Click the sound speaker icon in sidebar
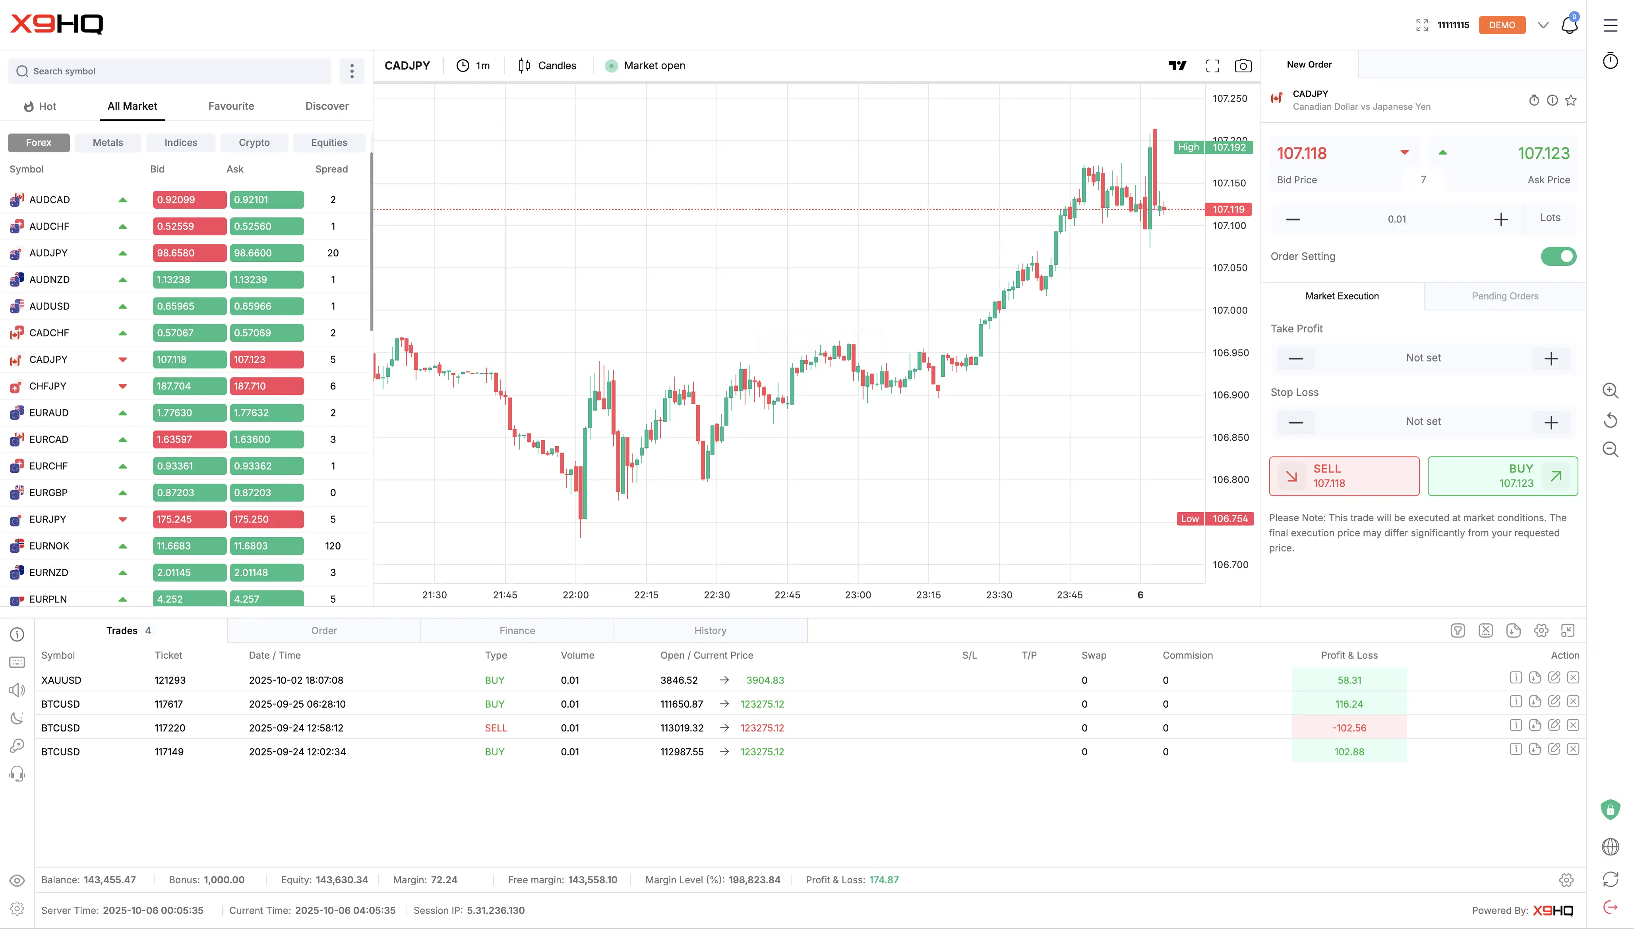This screenshot has width=1634, height=929. [17, 690]
